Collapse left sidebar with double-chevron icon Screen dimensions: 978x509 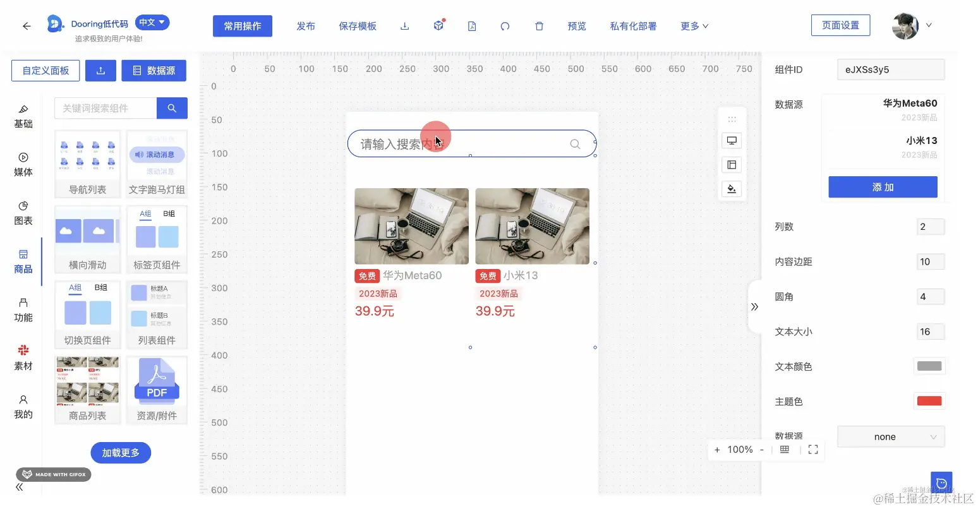click(20, 487)
